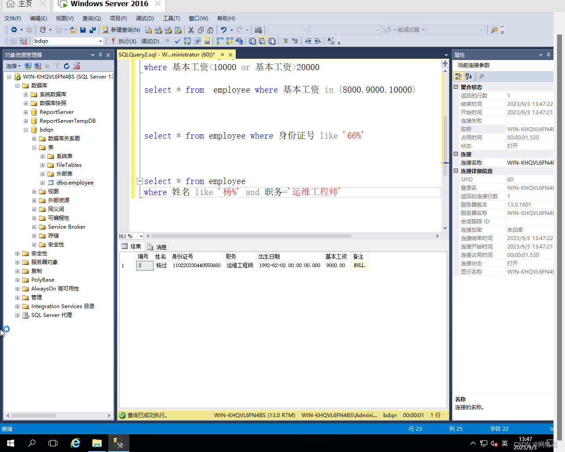
Task: Increase indent in the editor
Action: point(318,41)
